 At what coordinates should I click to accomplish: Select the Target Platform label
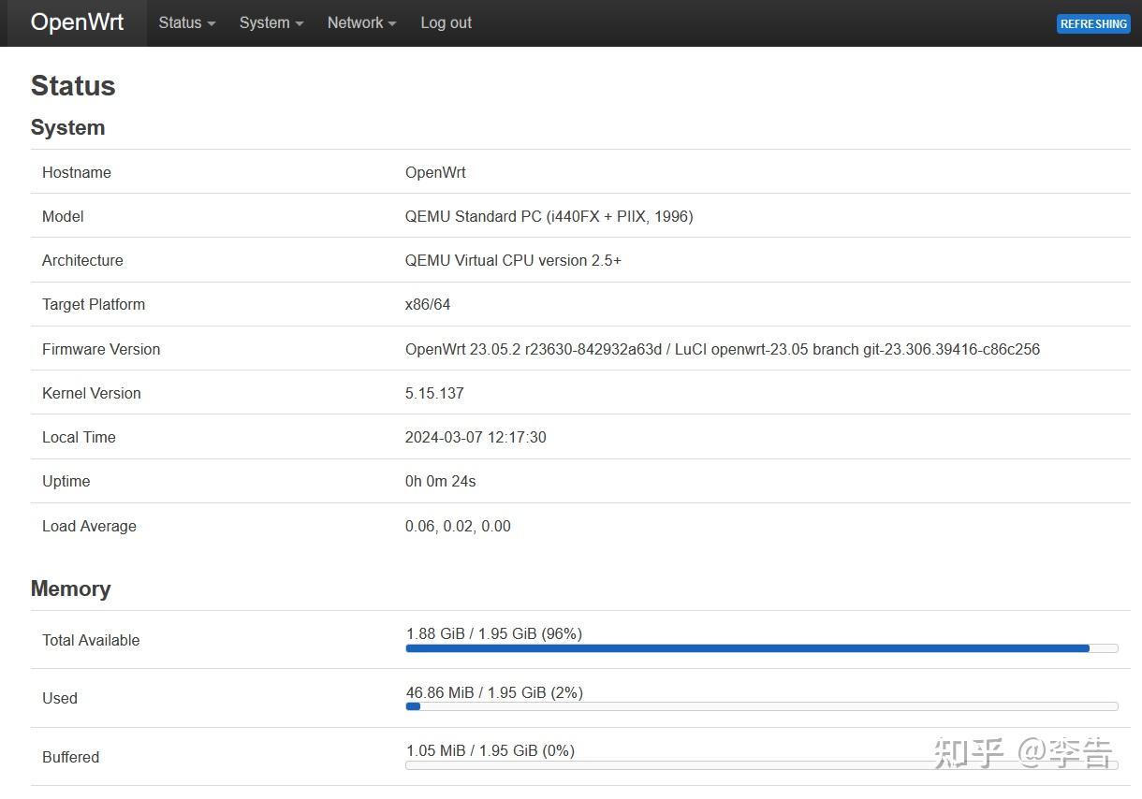click(94, 304)
